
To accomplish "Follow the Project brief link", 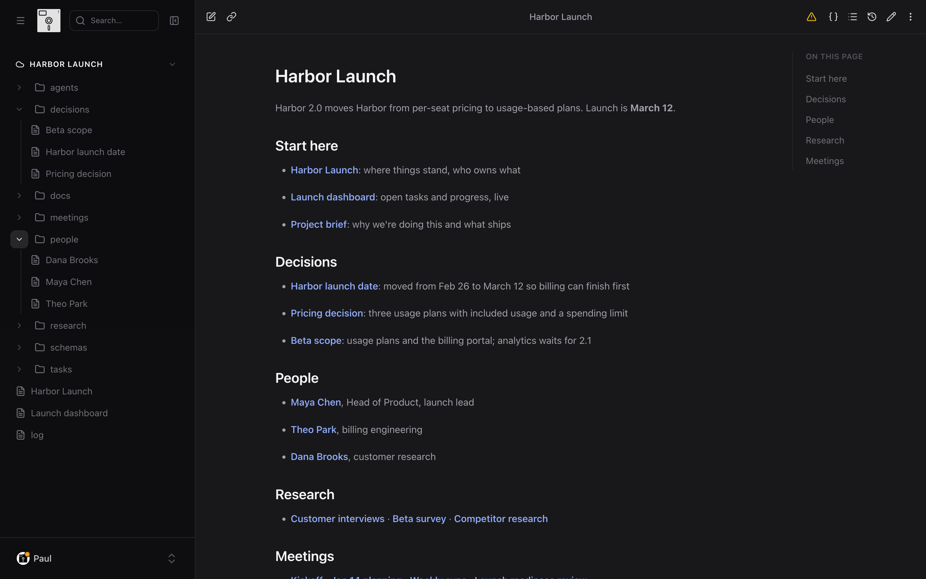I will click(318, 225).
